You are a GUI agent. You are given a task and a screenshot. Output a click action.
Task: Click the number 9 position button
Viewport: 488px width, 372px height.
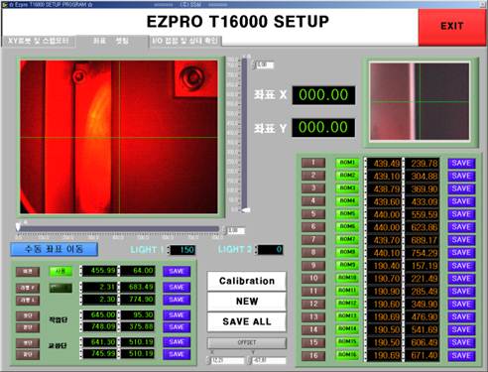pyautogui.click(x=313, y=266)
